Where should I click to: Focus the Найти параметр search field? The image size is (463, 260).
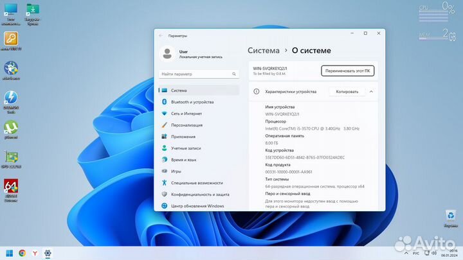(x=199, y=74)
